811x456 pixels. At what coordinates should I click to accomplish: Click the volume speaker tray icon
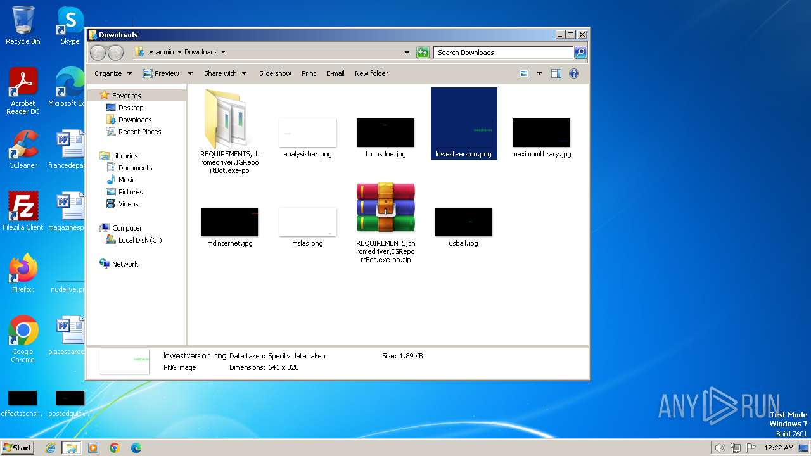pyautogui.click(x=720, y=448)
